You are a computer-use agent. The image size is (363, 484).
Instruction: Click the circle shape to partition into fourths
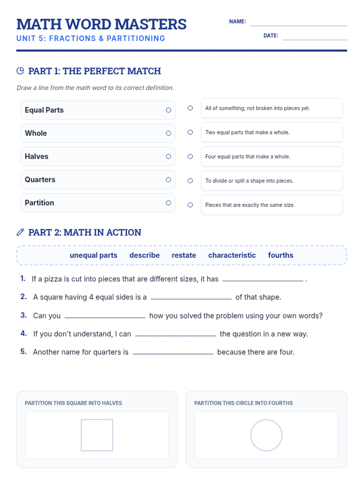click(266, 435)
